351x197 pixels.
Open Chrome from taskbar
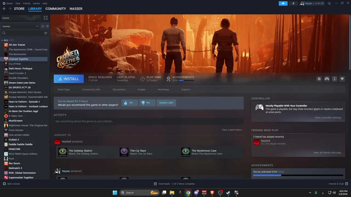tap(188, 193)
